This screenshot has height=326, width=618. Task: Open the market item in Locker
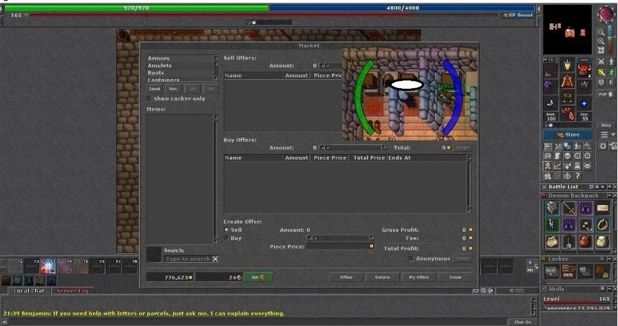pyautogui.click(x=568, y=271)
